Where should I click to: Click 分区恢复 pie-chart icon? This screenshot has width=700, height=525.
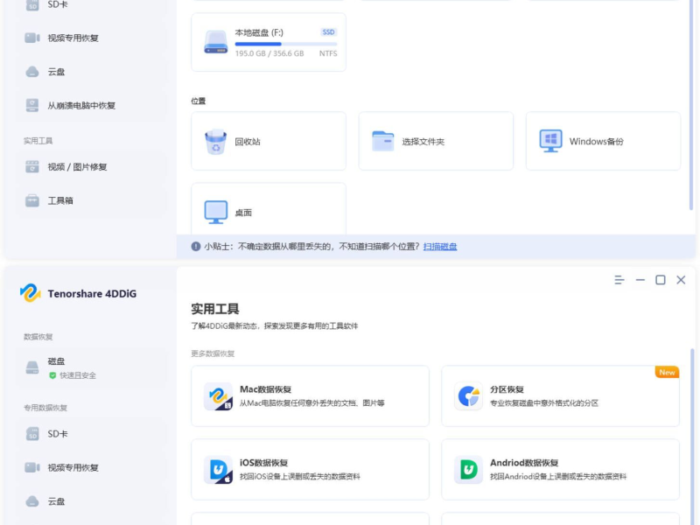click(469, 396)
